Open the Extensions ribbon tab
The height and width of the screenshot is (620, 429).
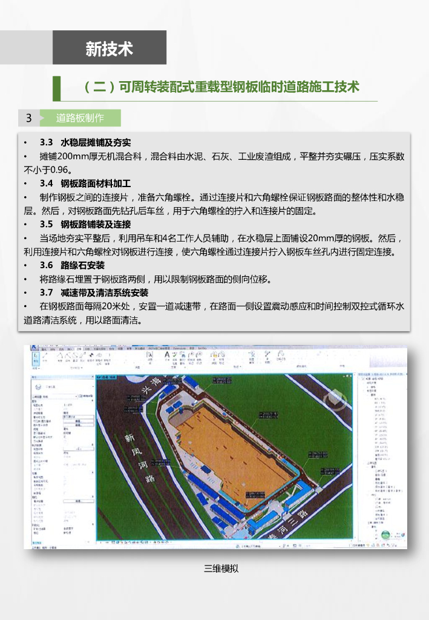click(179, 348)
